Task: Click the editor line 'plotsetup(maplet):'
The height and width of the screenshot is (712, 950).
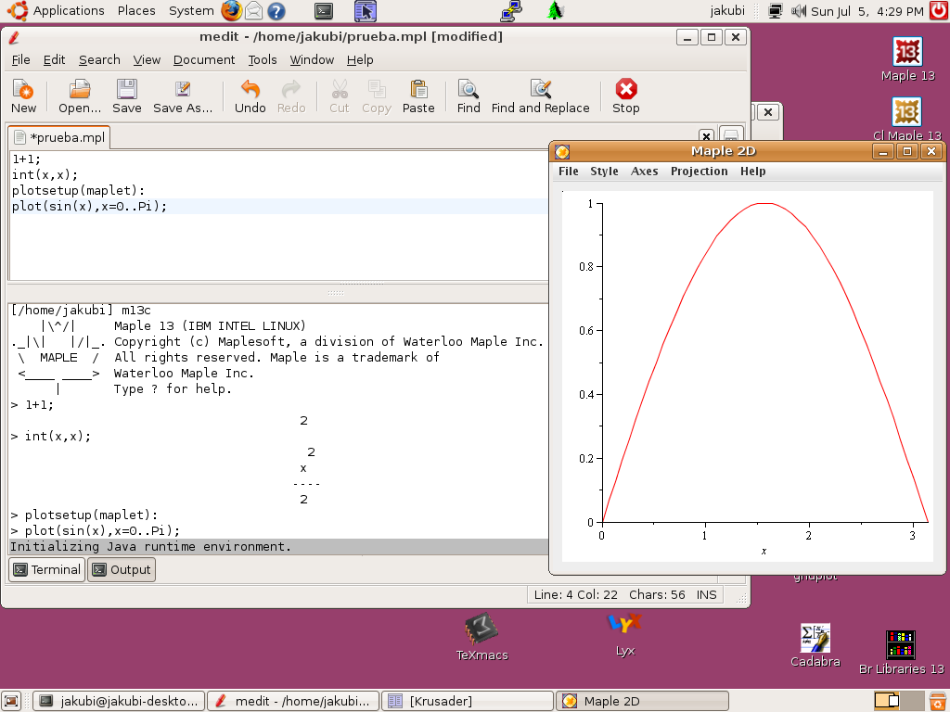Action: [78, 191]
